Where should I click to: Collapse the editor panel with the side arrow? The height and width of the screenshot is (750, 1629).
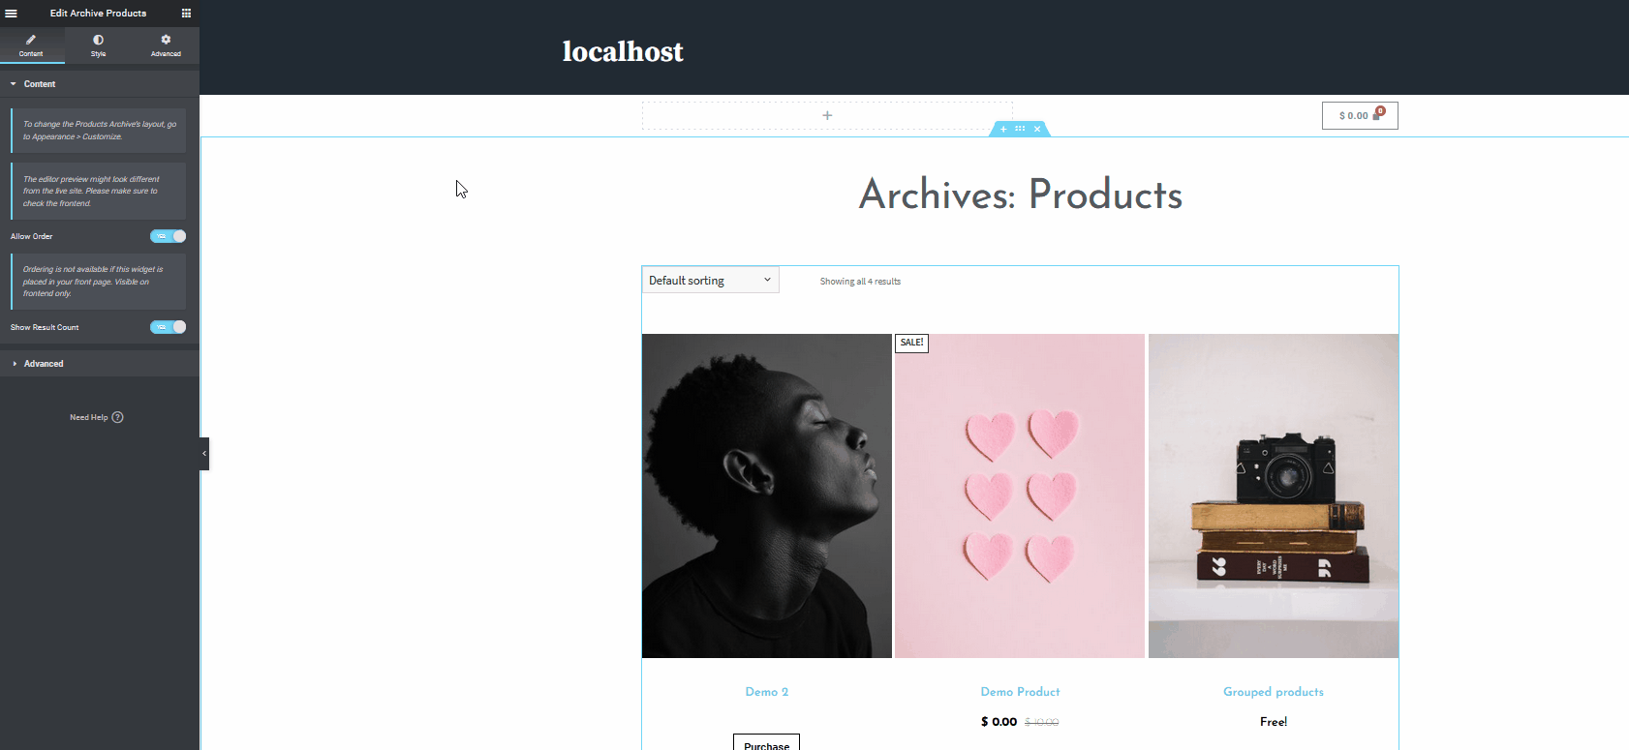pos(204,454)
